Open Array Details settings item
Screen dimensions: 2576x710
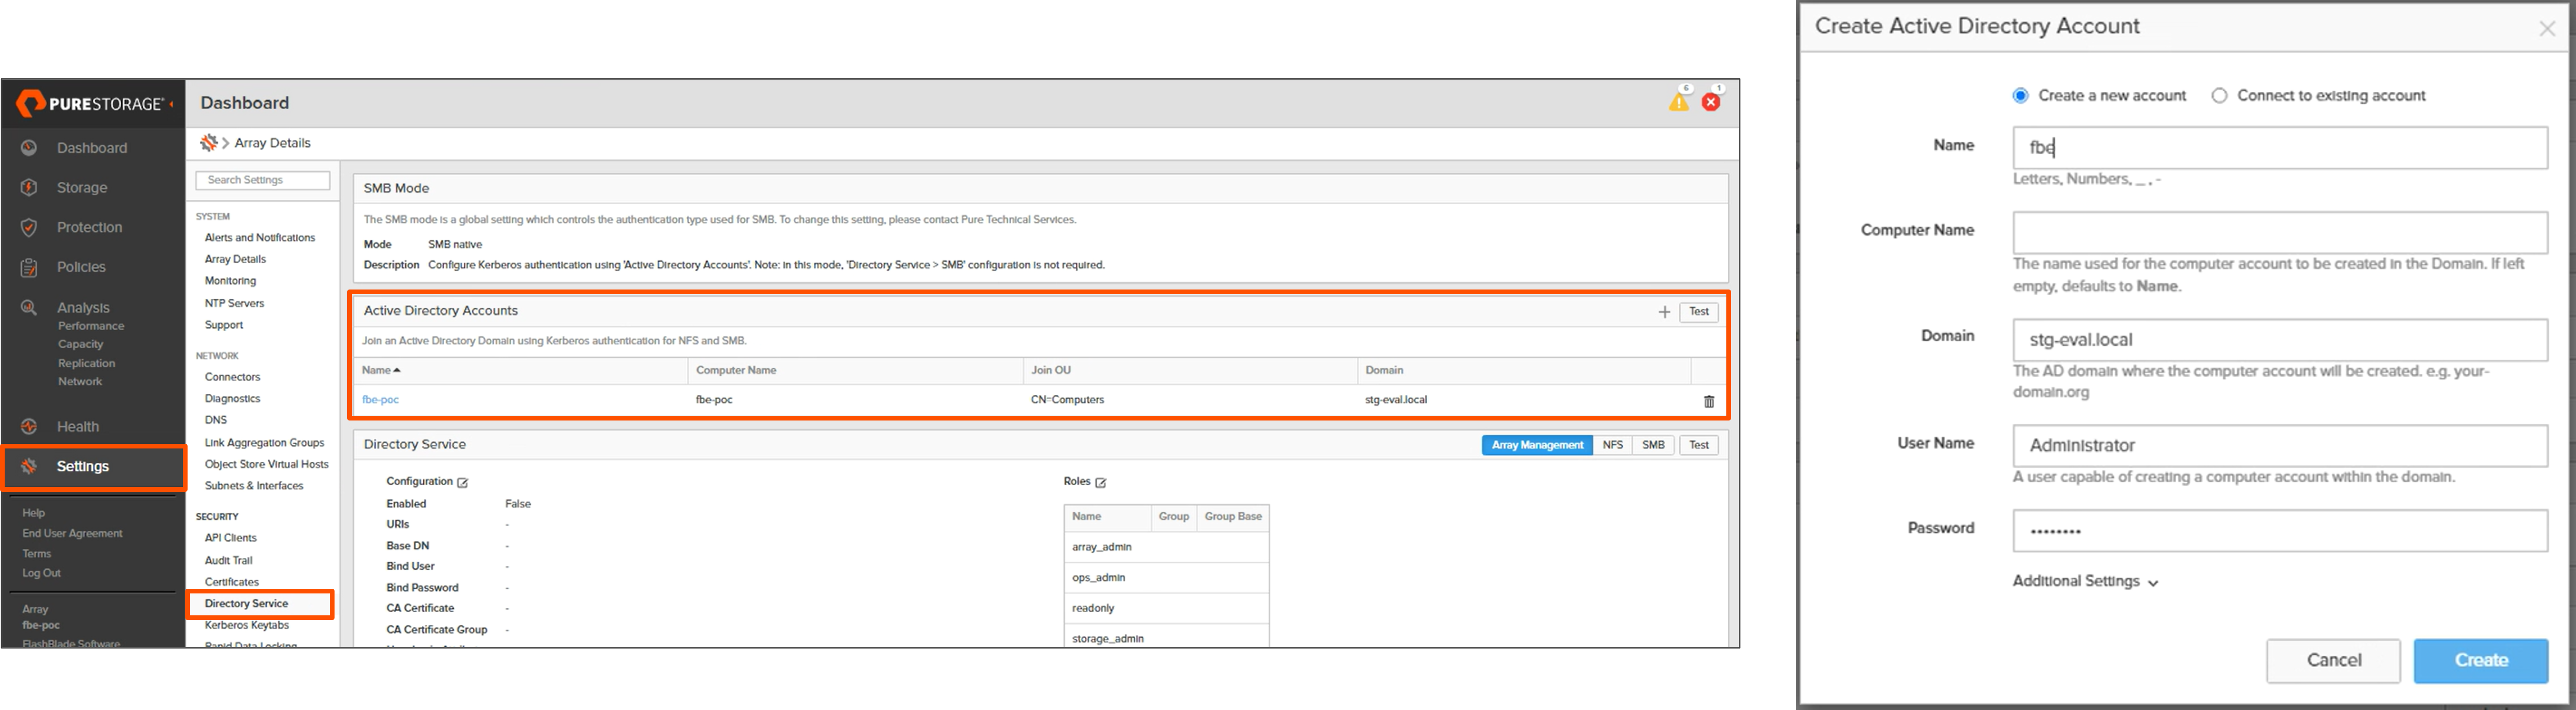coord(236,260)
